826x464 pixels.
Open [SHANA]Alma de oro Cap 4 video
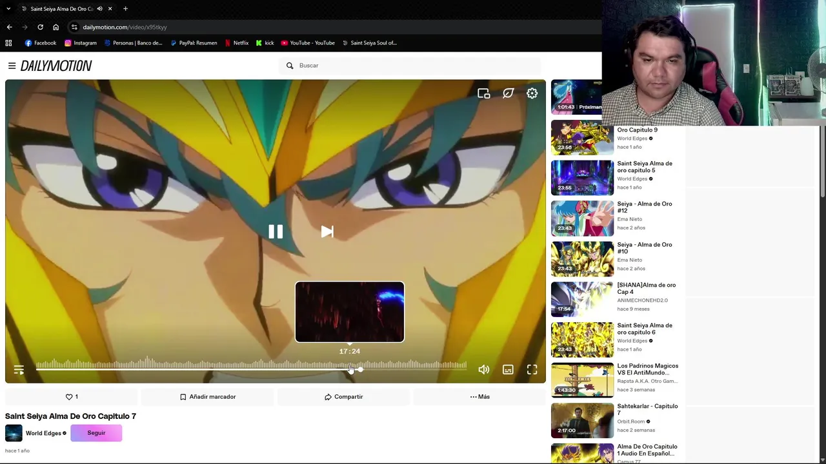tap(646, 288)
